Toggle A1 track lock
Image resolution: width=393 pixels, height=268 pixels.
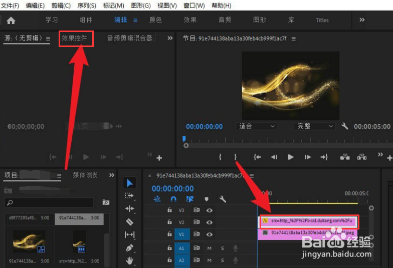[x=169, y=248]
